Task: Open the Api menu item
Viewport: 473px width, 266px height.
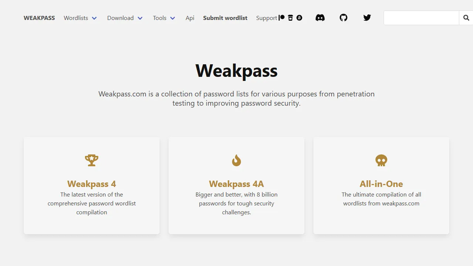Action: [190, 18]
